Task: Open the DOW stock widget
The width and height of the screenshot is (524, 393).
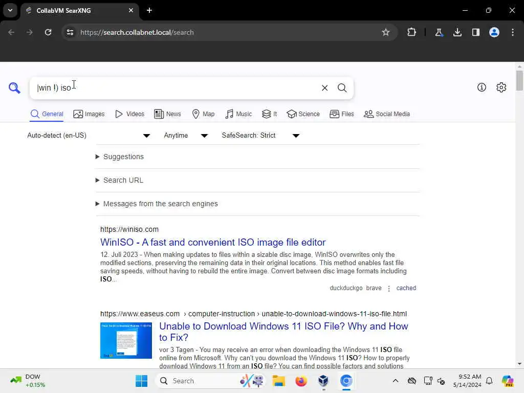Action: [28, 381]
